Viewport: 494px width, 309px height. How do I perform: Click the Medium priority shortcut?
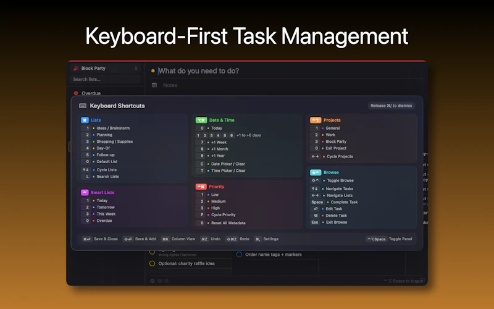pos(211,201)
